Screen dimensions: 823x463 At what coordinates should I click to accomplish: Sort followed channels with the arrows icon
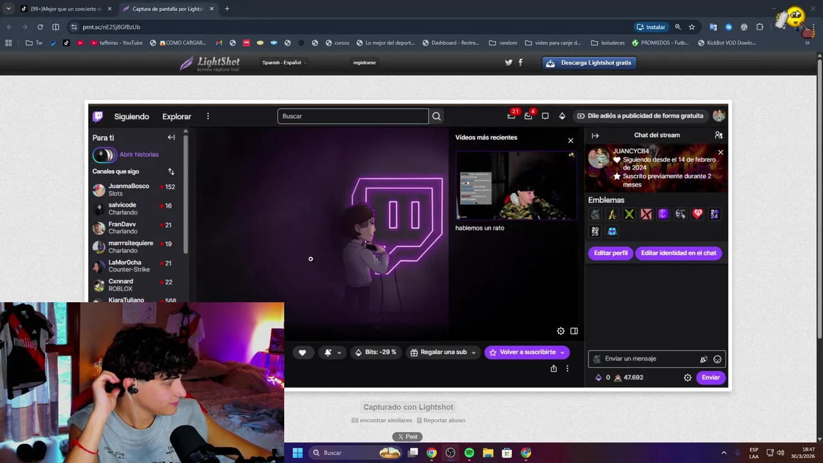click(x=171, y=172)
